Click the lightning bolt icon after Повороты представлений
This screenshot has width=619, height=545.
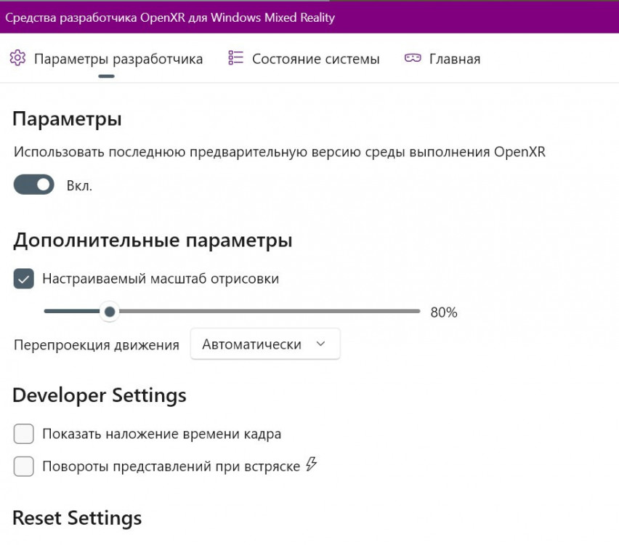(312, 465)
